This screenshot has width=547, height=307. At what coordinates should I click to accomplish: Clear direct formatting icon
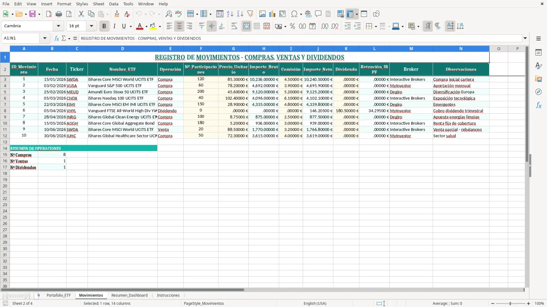point(127,14)
